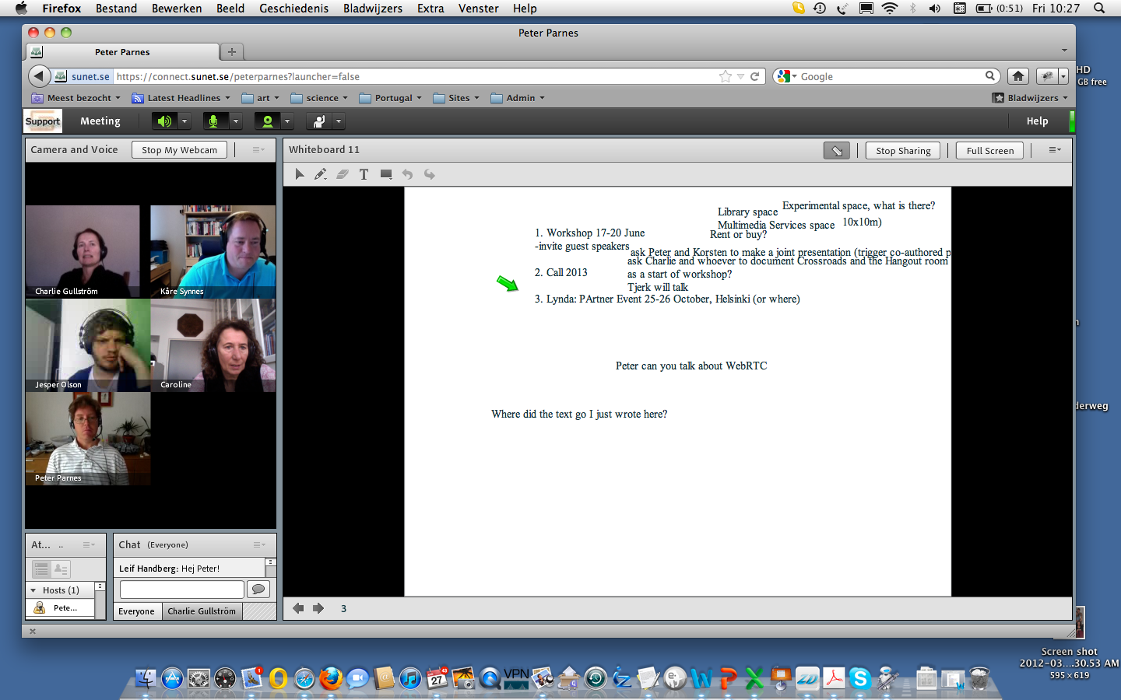Pick the whiteboard Eraser tool
Viewport: 1121px width, 700px height.
click(x=342, y=174)
